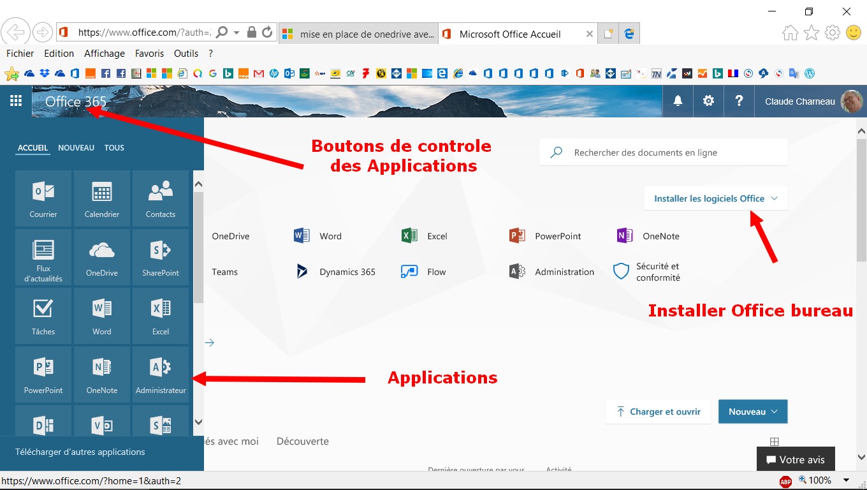Select the ACCUEIL tab in launcher
This screenshot has width=867, height=490.
[x=33, y=147]
